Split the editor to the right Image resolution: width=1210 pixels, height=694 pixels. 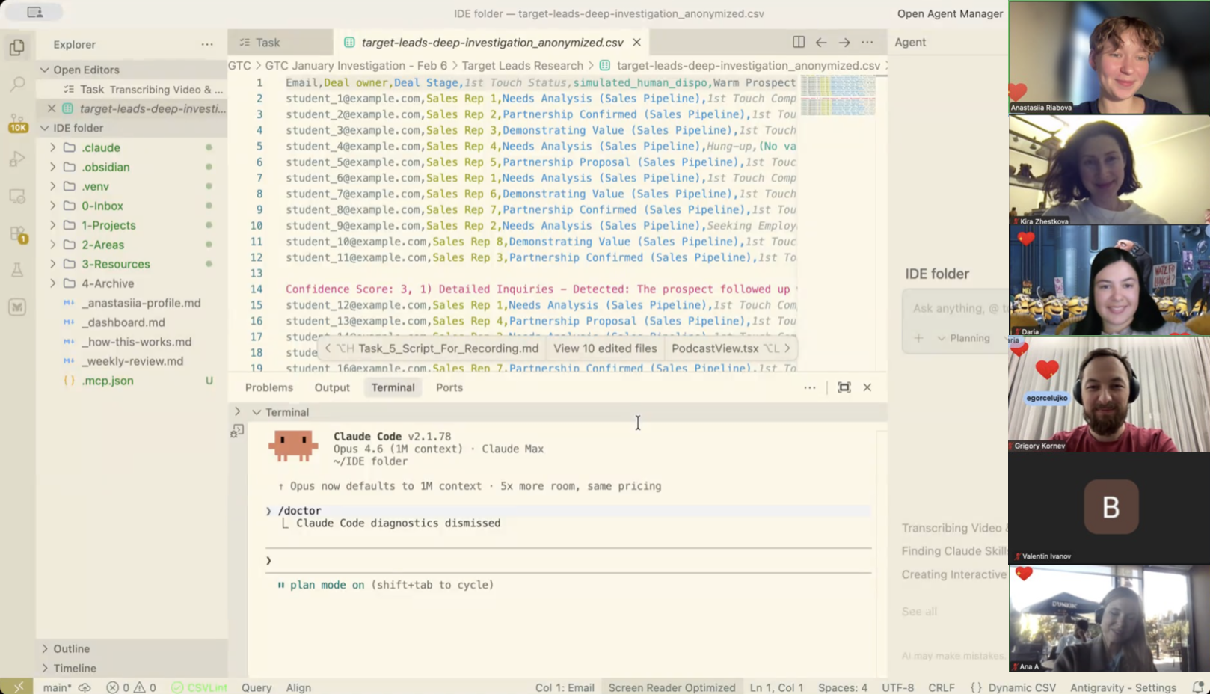[x=799, y=42]
